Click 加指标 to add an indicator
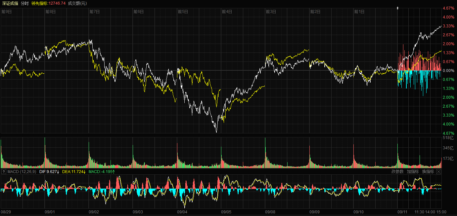This screenshot has height=216, width=457. 413,172
